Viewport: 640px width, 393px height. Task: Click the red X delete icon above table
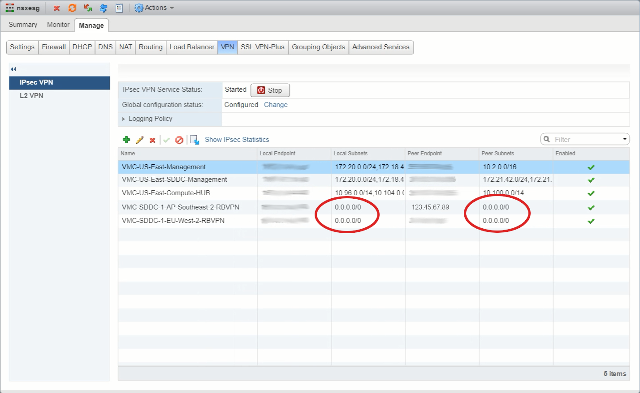pyautogui.click(x=152, y=140)
